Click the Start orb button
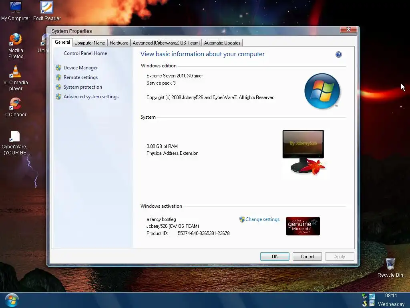The image size is (410, 308). (12, 300)
